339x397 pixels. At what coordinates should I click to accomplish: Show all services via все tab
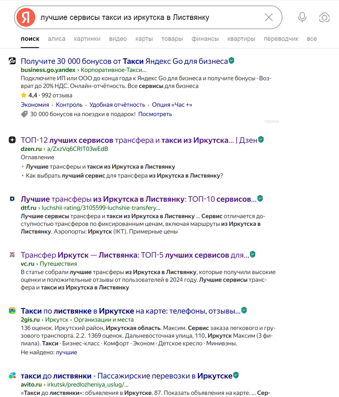(x=312, y=39)
